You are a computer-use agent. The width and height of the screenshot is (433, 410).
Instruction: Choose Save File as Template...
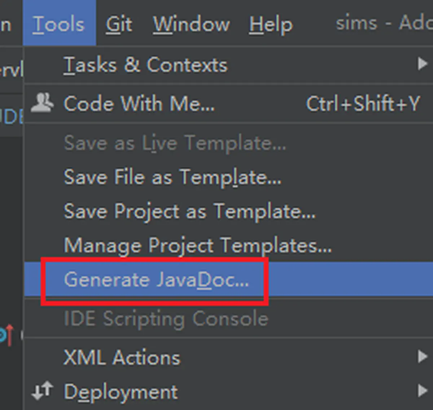(229, 177)
